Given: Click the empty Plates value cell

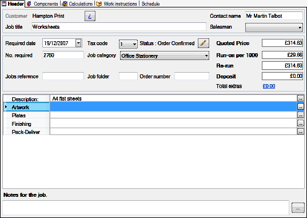Looking at the screenshot, I should [x=174, y=115].
